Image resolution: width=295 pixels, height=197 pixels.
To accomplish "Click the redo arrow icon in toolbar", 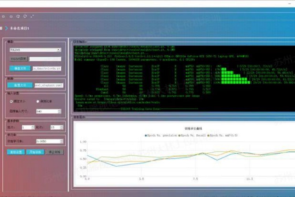I will 25,17.
